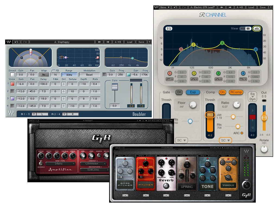Flip the Bypass switch on GTR amplifier
The height and width of the screenshot is (208, 278).
[x=41, y=163]
